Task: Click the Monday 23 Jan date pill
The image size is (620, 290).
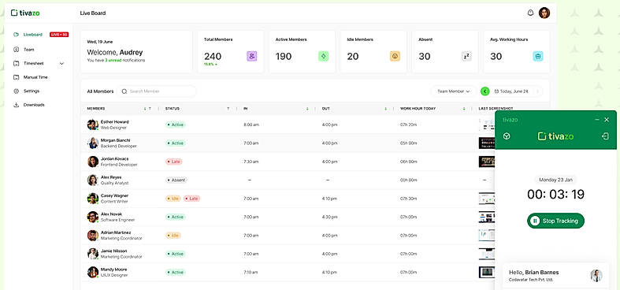Action: [555, 180]
